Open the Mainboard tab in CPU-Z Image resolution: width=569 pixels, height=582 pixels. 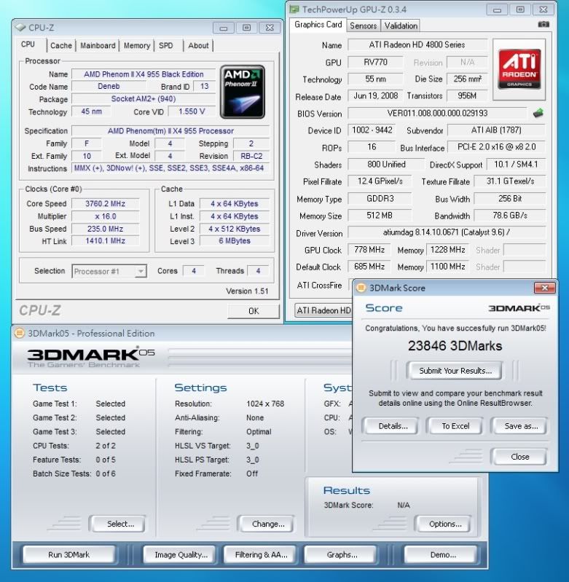98,46
